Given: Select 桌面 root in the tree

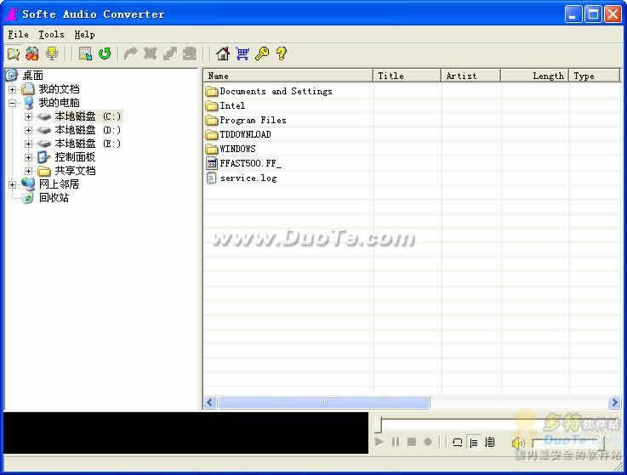Looking at the screenshot, I should click(x=33, y=75).
